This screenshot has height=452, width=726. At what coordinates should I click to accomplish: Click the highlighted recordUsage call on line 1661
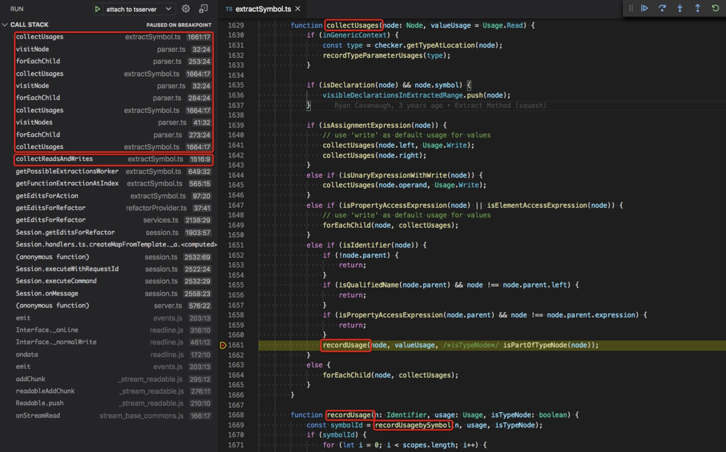click(345, 345)
